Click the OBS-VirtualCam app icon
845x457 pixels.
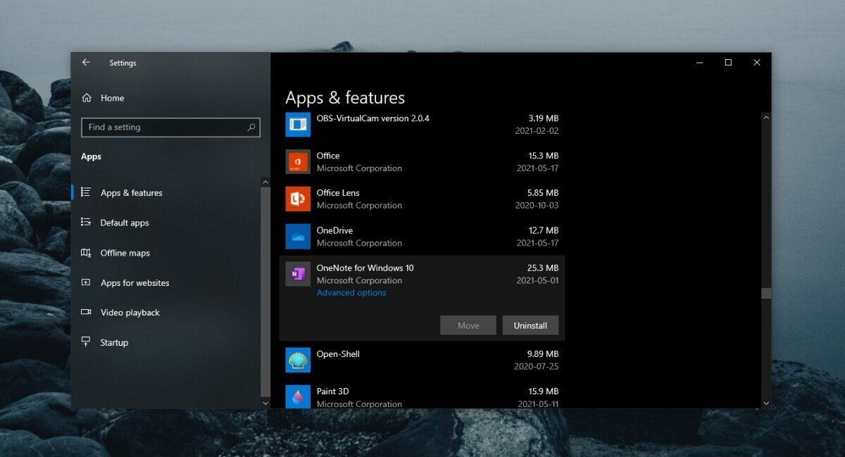tap(297, 124)
